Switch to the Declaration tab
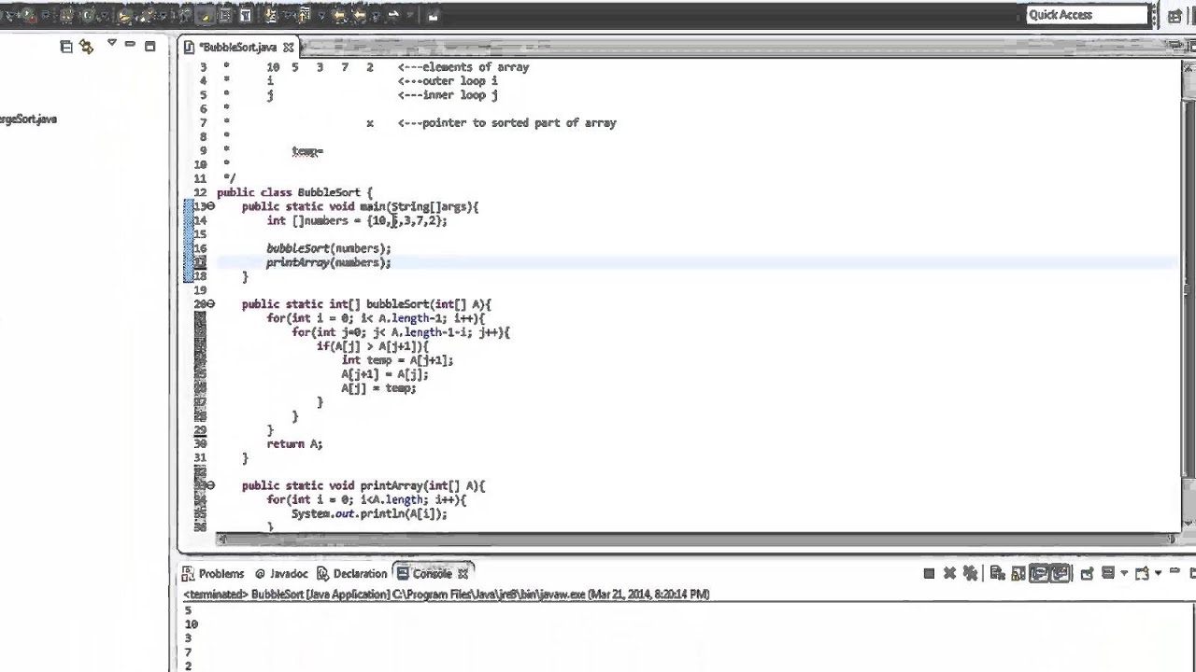 point(352,574)
